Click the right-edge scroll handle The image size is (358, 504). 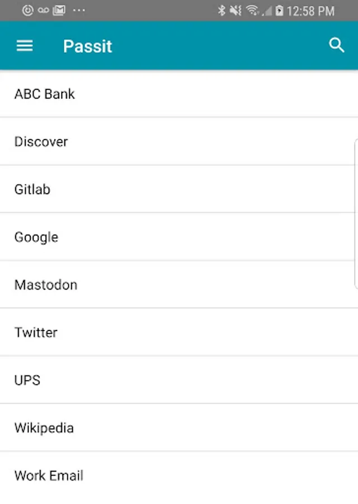(x=356, y=213)
